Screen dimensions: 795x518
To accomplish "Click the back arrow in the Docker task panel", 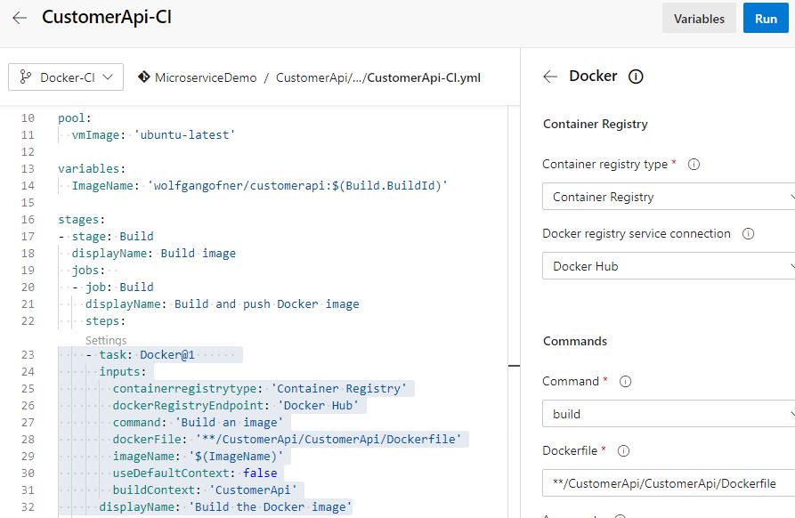I will [x=552, y=76].
